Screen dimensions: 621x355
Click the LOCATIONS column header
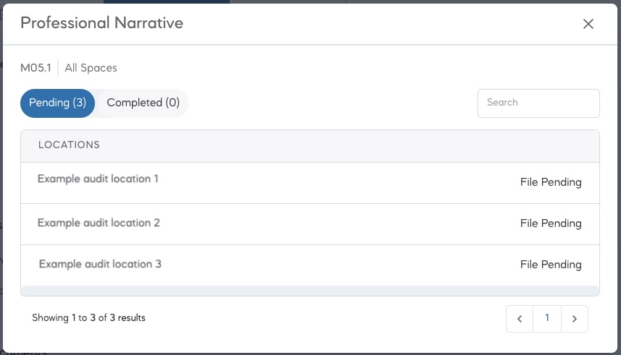coord(69,145)
